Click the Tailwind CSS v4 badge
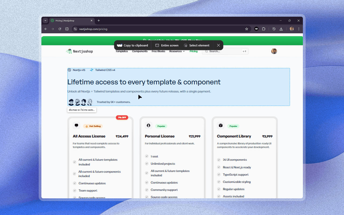This screenshot has width=344, height=215. click(102, 70)
